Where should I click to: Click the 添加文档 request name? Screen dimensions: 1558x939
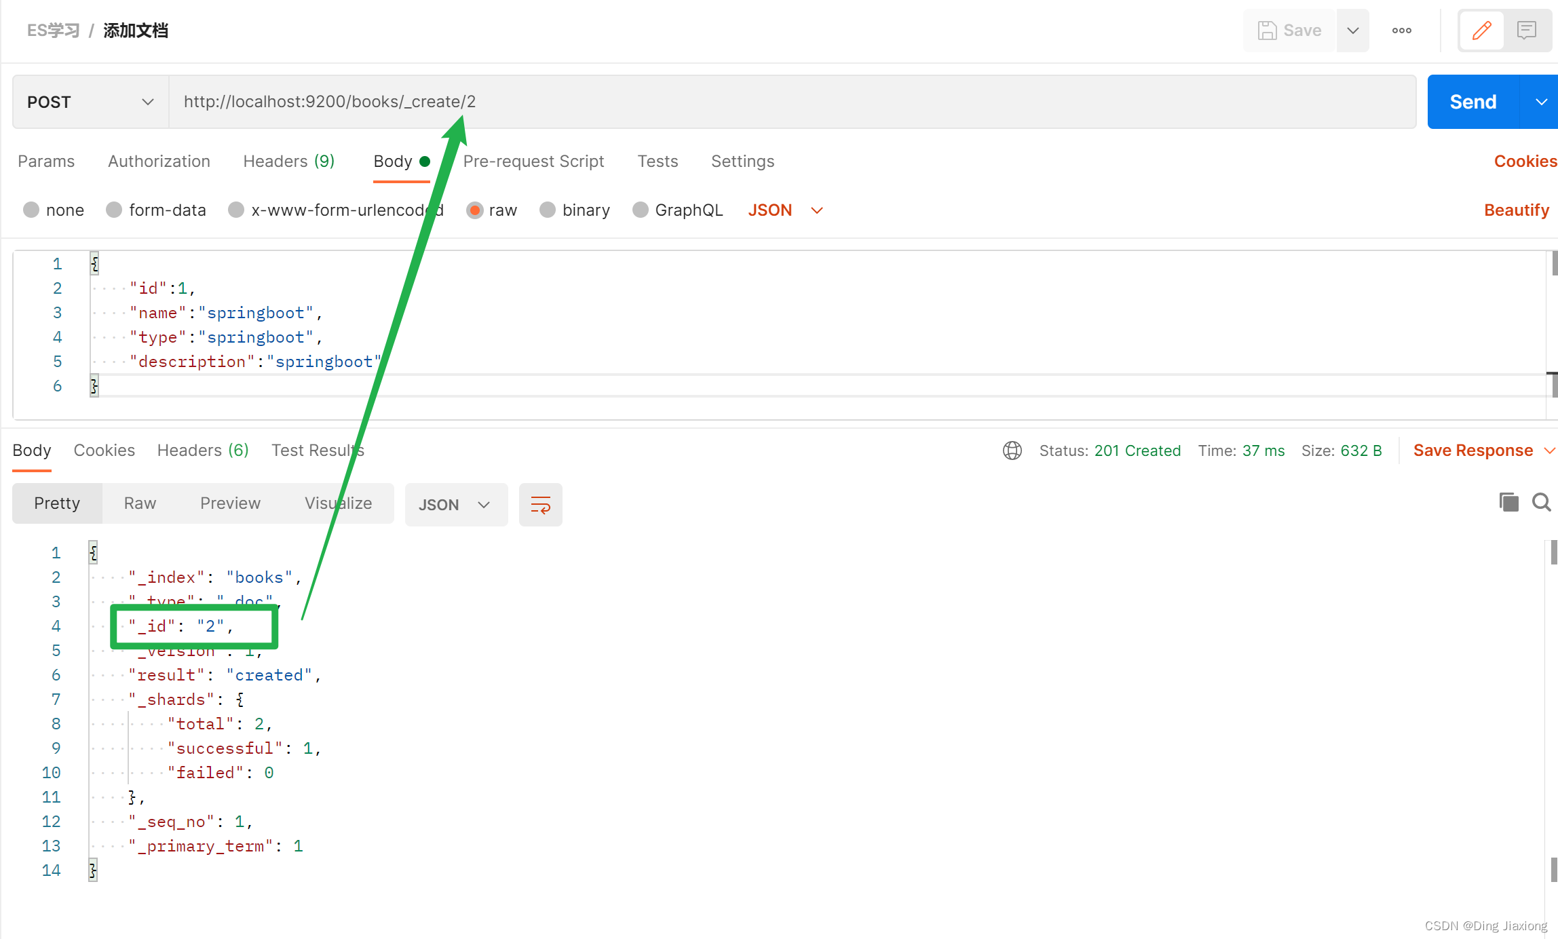coord(136,31)
